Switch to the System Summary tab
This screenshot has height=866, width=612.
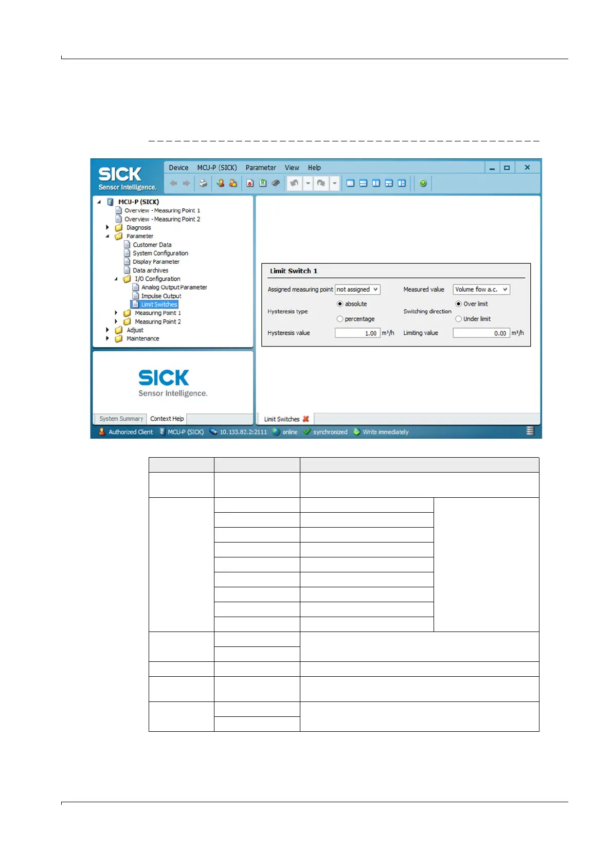click(121, 419)
